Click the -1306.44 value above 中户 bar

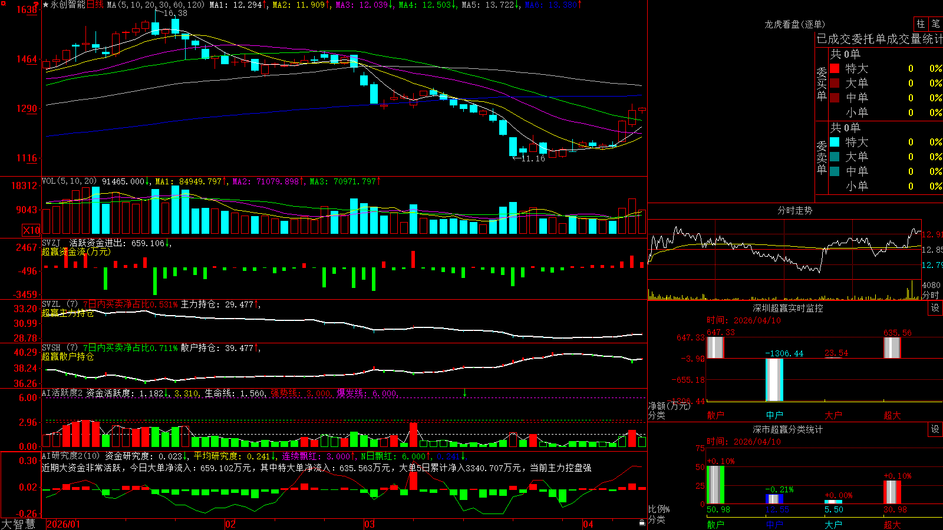coord(784,353)
